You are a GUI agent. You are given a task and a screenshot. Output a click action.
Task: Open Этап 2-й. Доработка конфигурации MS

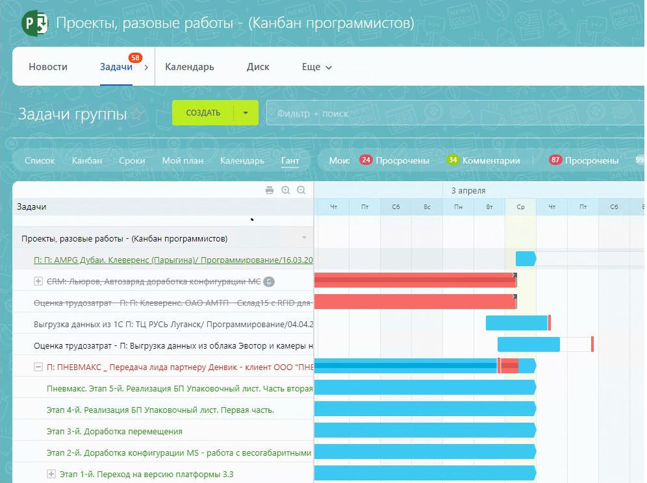pyautogui.click(x=179, y=453)
